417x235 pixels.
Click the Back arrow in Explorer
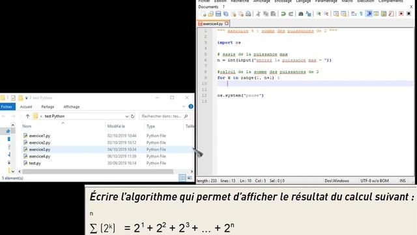(4, 116)
